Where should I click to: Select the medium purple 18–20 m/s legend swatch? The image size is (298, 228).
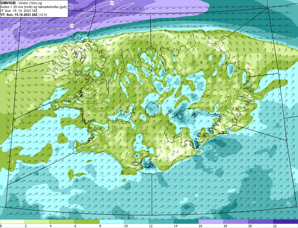click(236, 221)
